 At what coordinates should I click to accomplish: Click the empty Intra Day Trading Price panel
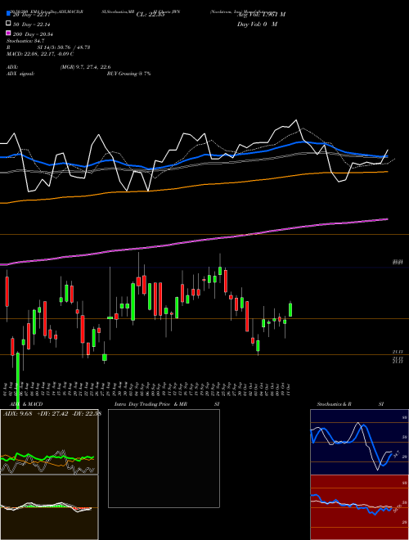click(x=164, y=458)
